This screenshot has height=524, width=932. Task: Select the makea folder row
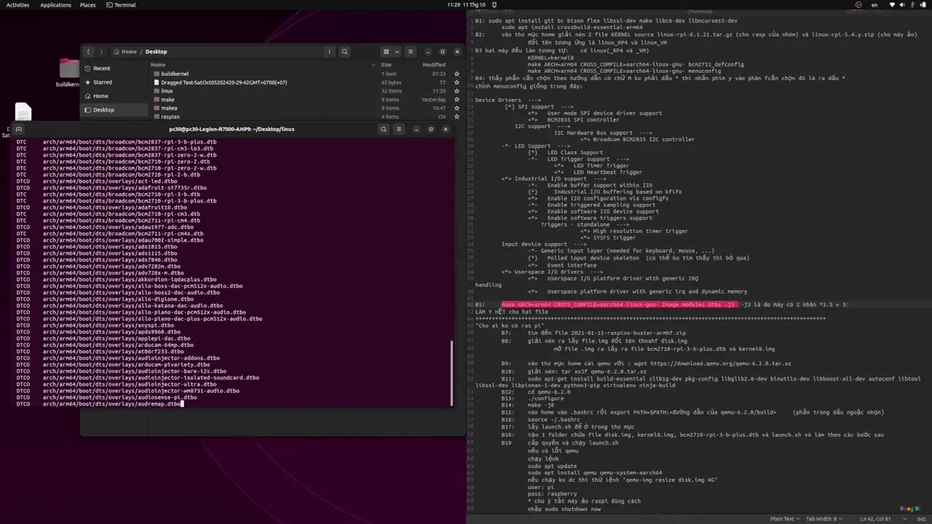[306, 108]
